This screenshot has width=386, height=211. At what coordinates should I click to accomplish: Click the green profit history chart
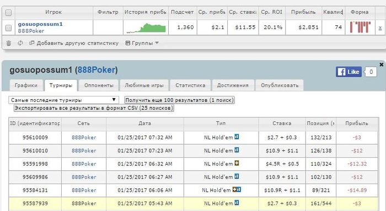coord(146,28)
